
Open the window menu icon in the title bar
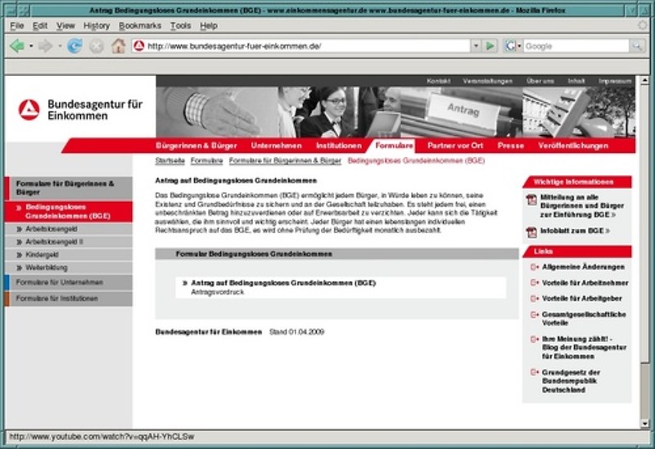tap(11, 11)
